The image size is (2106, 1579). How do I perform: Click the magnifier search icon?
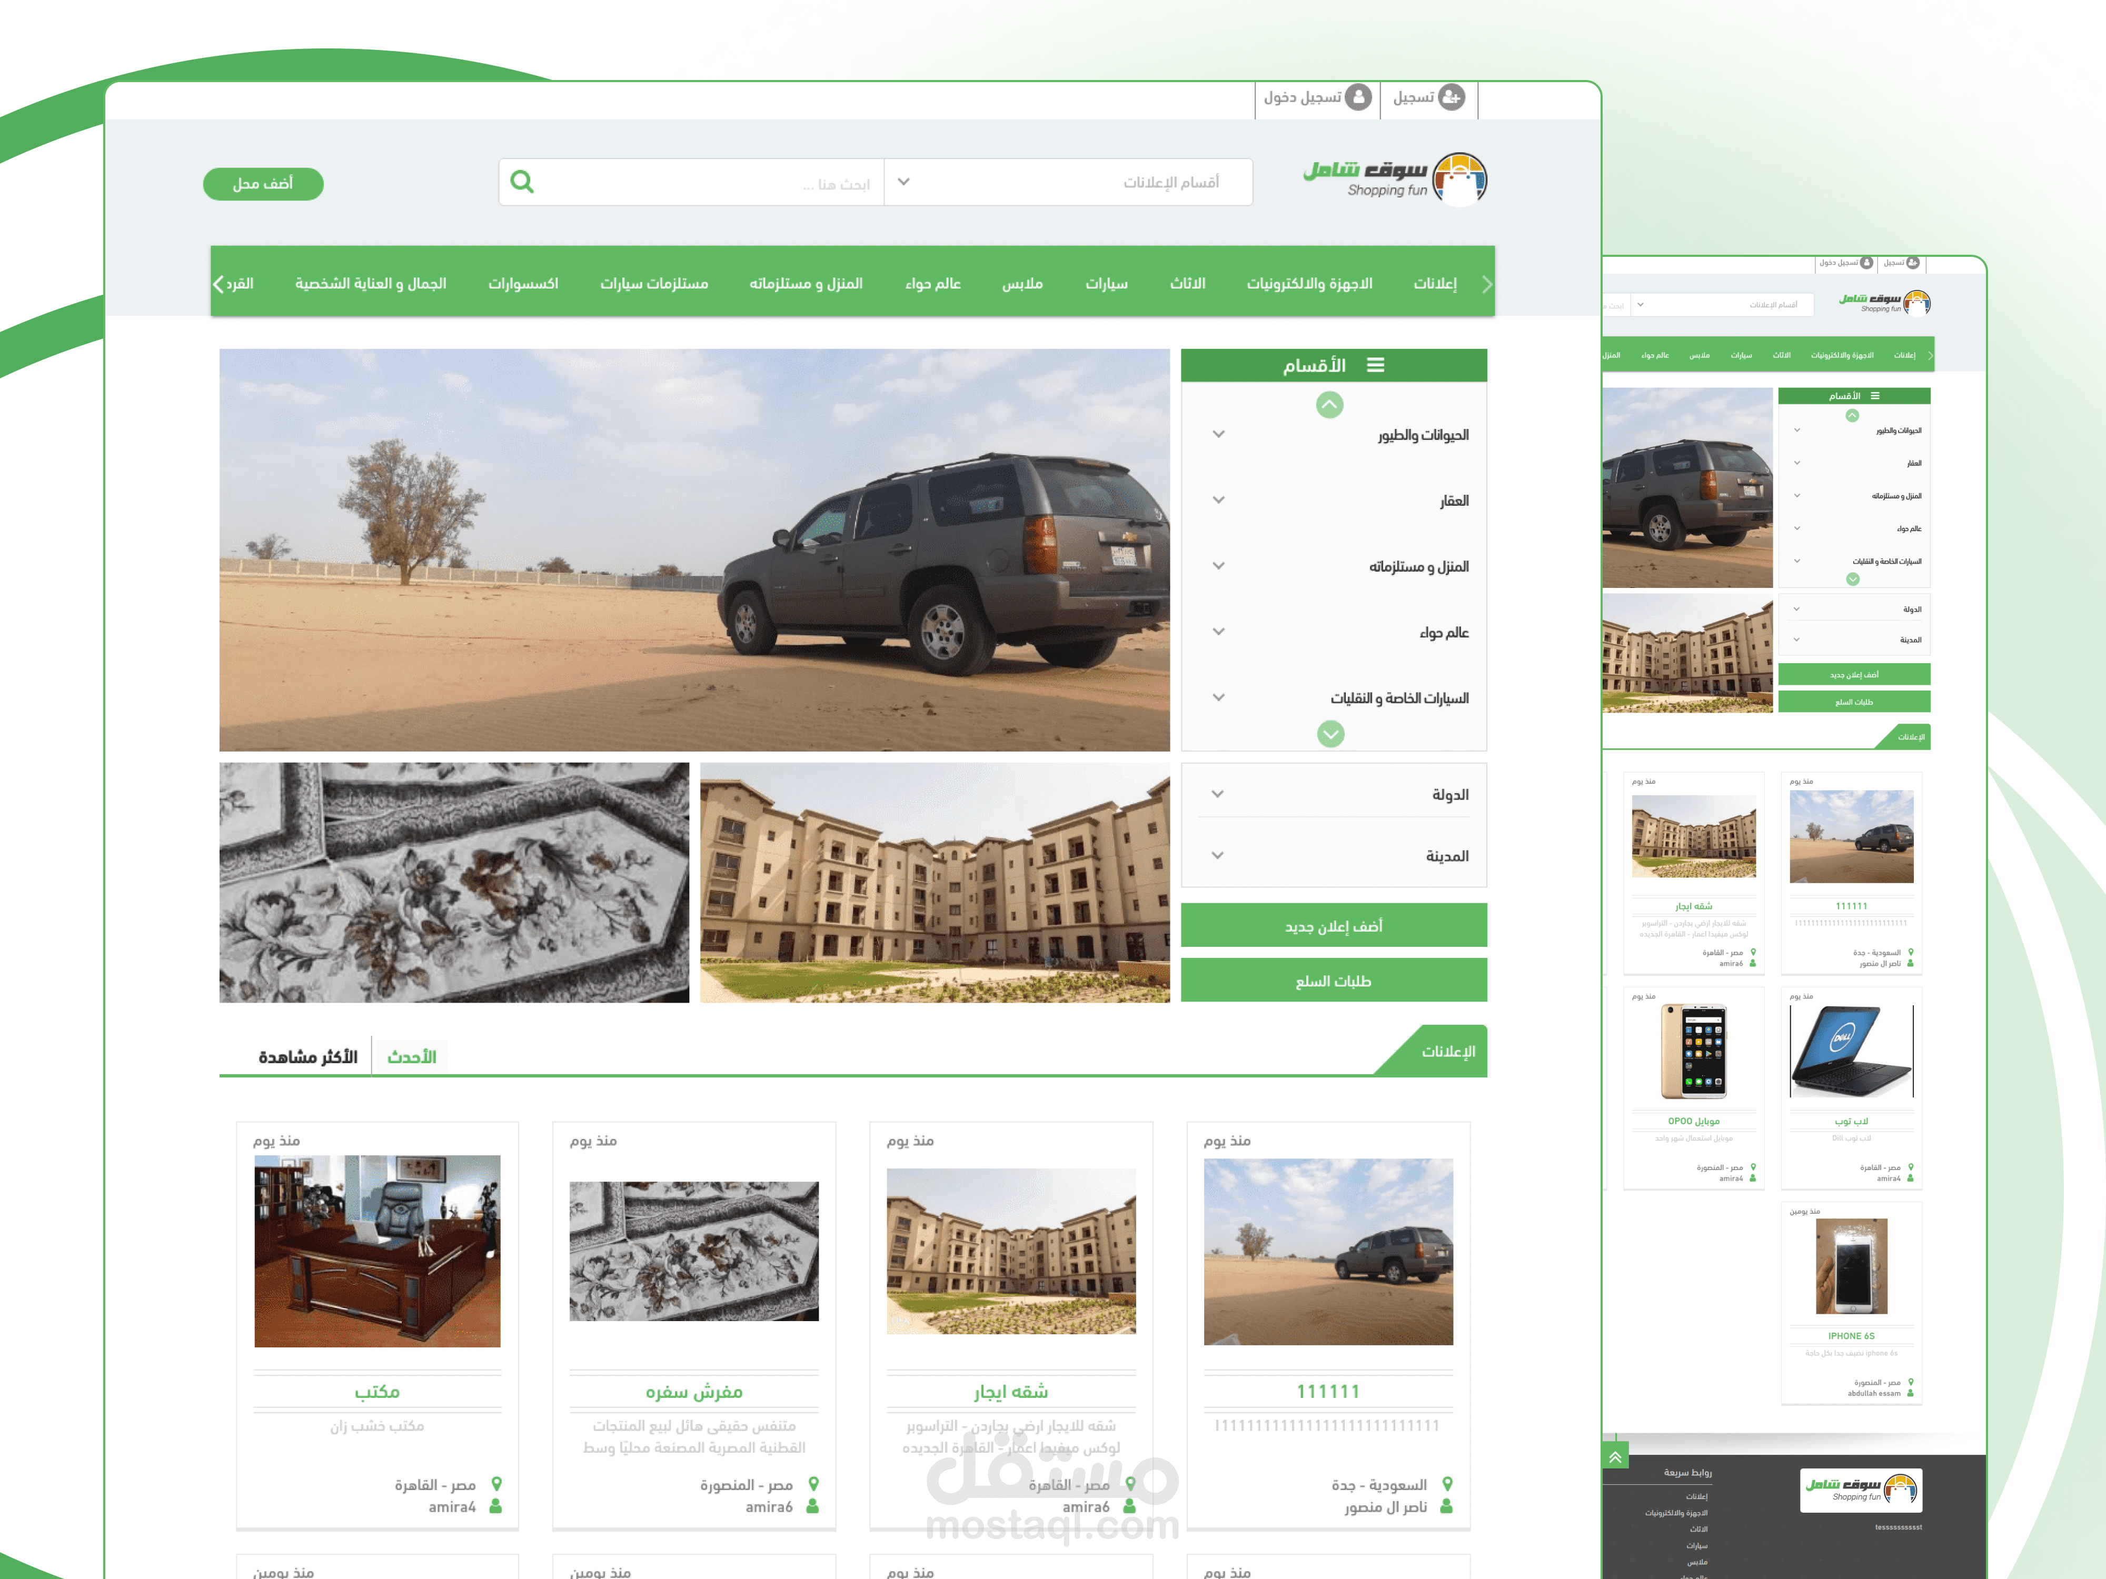pyautogui.click(x=522, y=182)
